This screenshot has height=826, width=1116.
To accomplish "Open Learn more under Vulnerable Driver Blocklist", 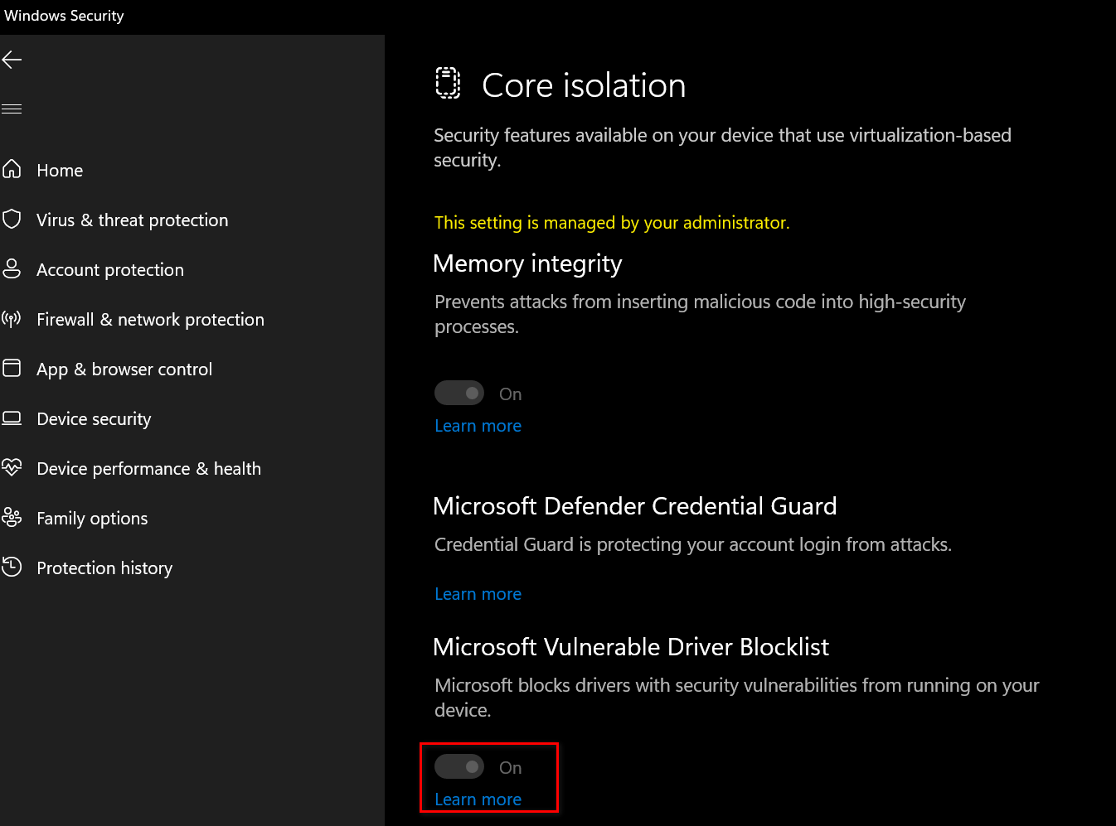I will [478, 799].
